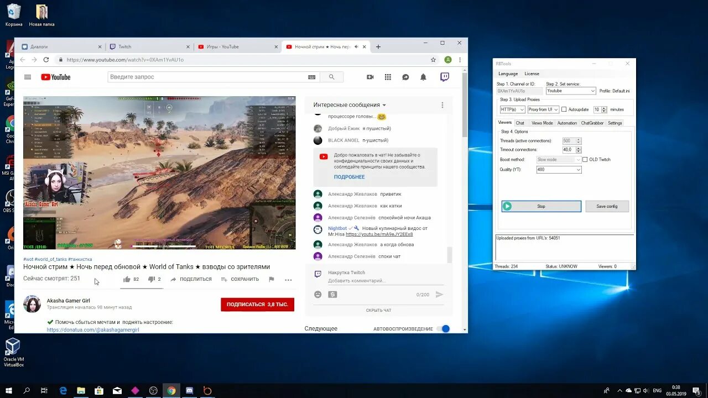Open the Language menu in RBTools
The image size is (708, 398).
coord(508,74)
